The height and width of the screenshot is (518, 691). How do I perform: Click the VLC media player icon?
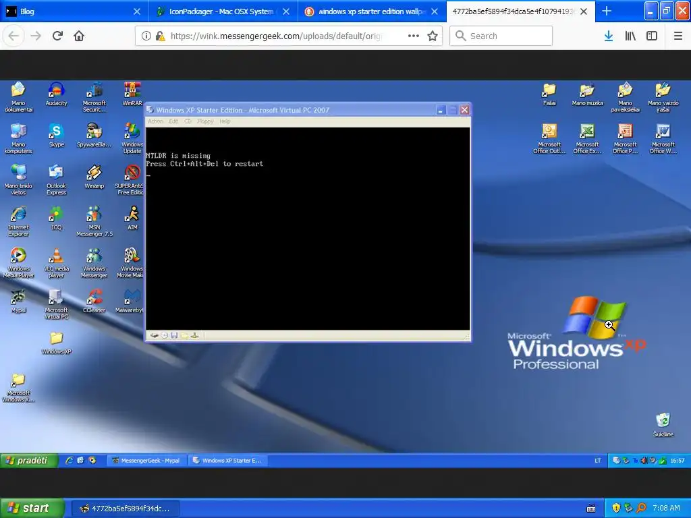(57, 263)
